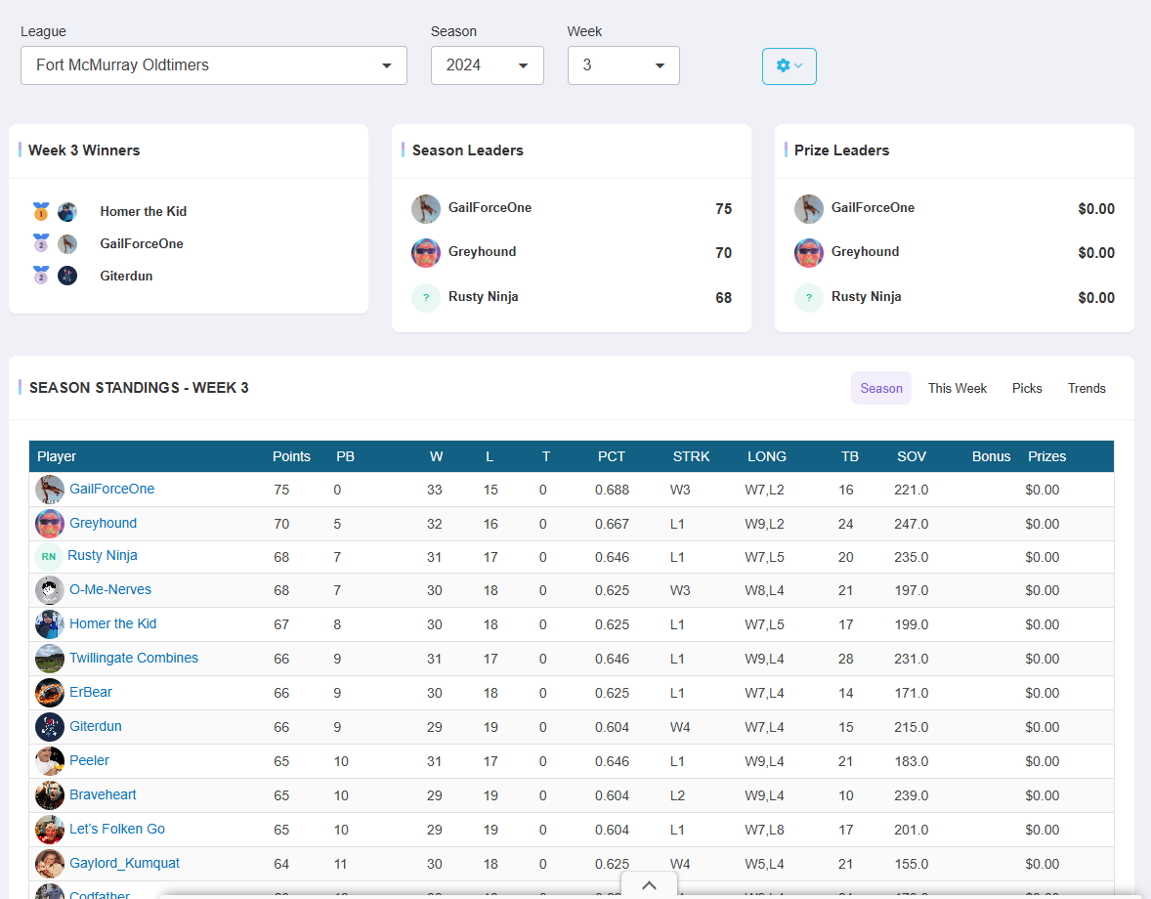Click the gold first-place medal icon
Viewport: 1151px width, 899px height.
pos(40,211)
